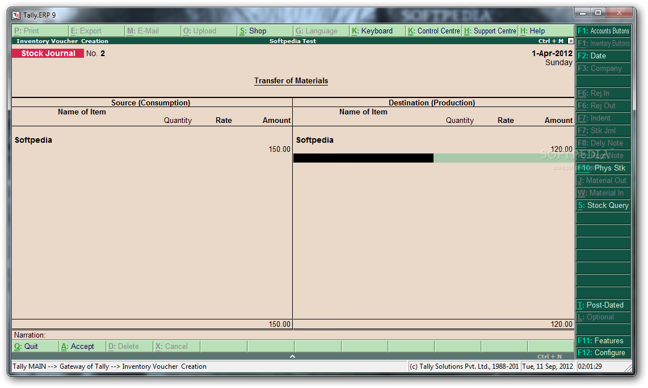This screenshot has width=648, height=388.
Task: Select M: E-Mail button
Action: click(153, 31)
